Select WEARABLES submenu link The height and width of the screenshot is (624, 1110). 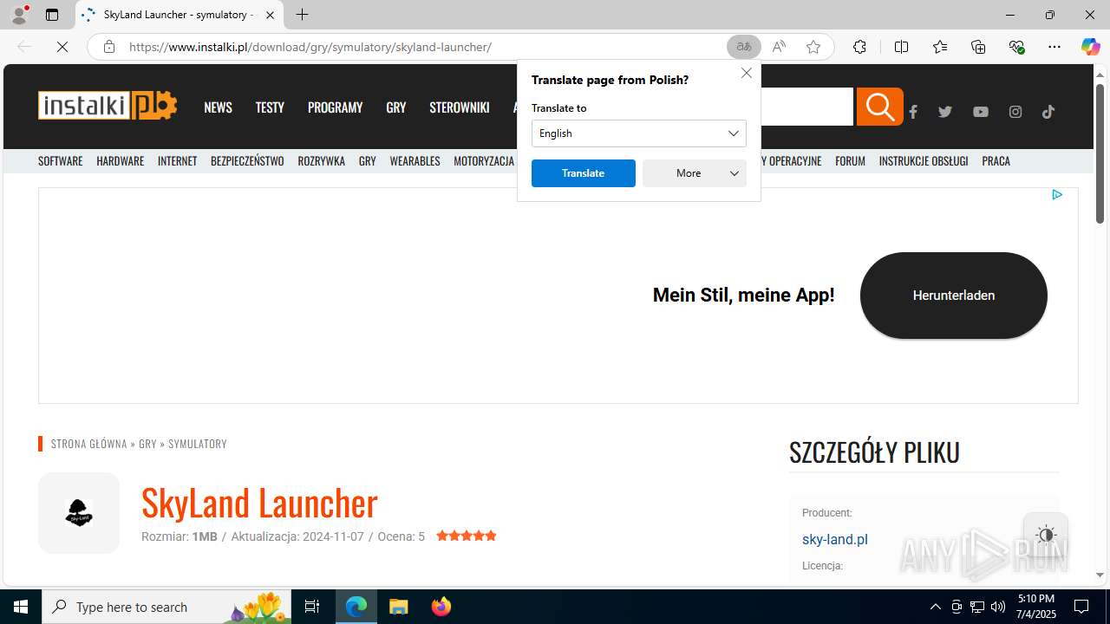pyautogui.click(x=415, y=161)
